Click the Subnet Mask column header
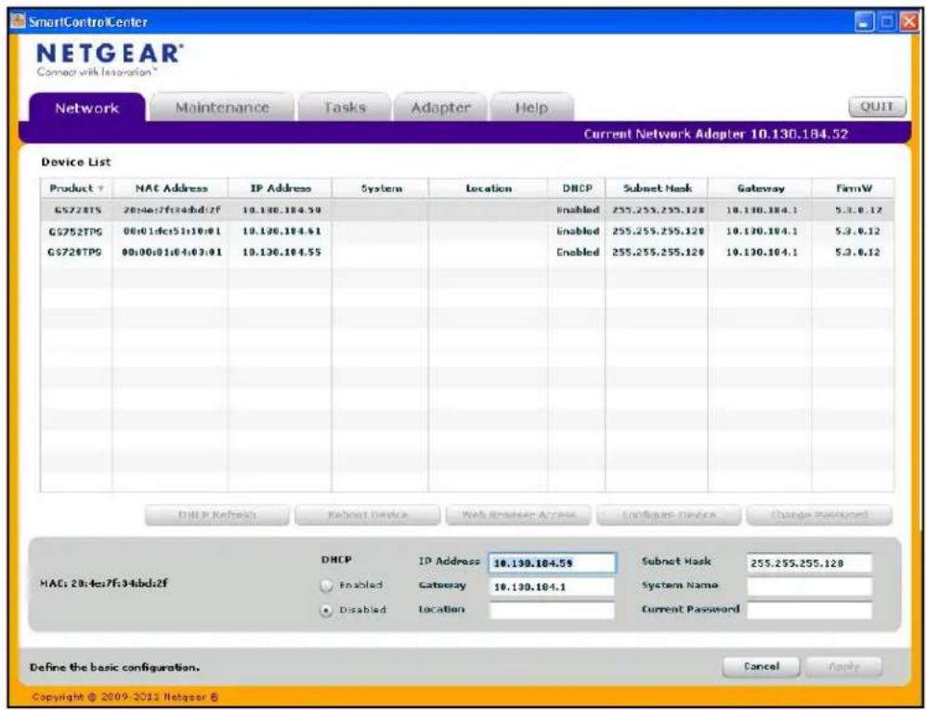This screenshot has width=927, height=710. click(x=656, y=188)
